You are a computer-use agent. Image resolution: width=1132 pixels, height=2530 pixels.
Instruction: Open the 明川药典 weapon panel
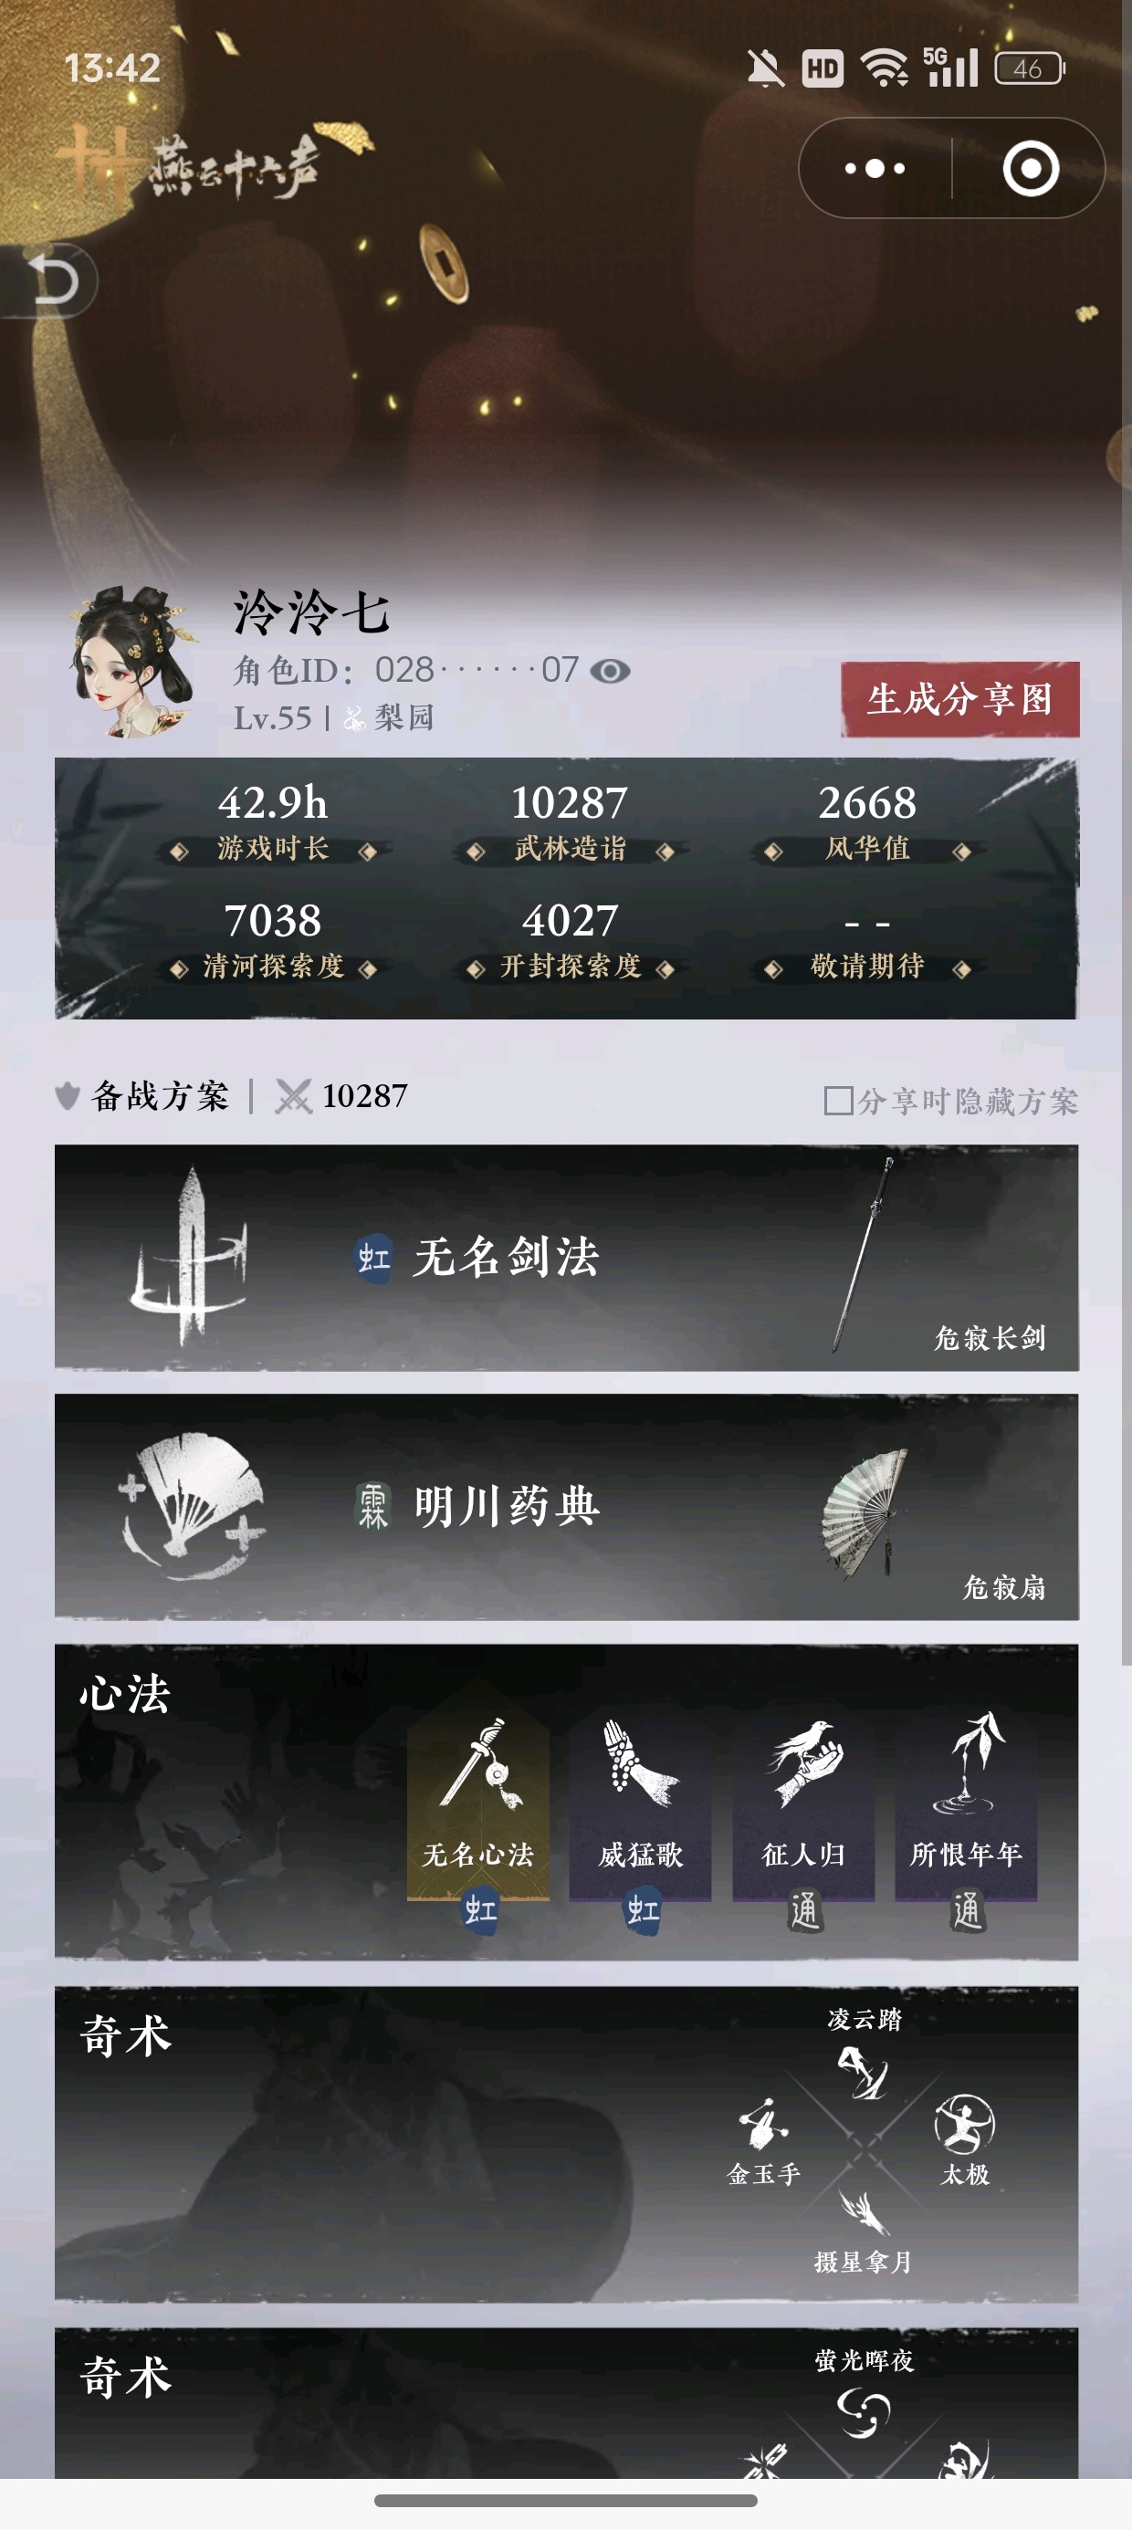coord(567,1507)
